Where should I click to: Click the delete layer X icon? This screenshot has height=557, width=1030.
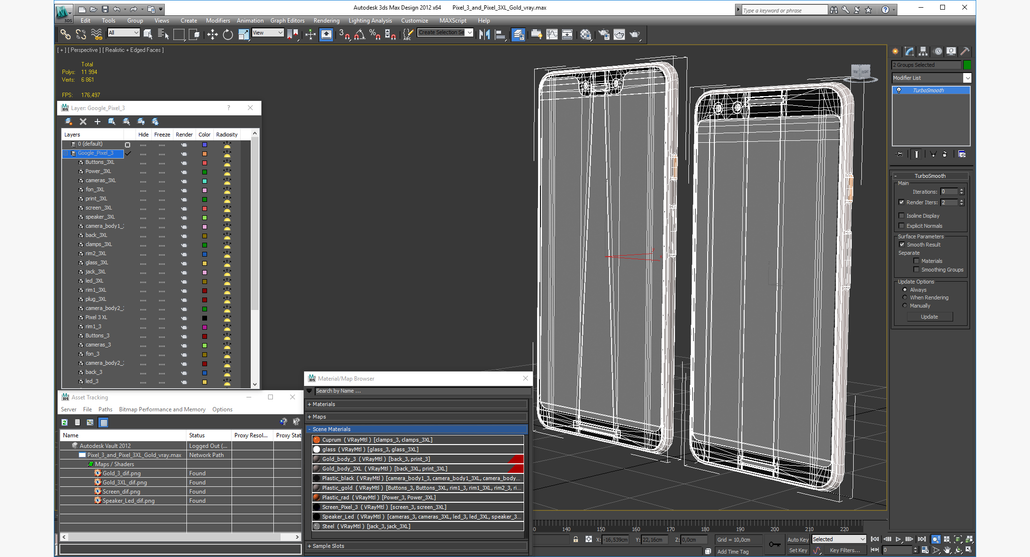[x=83, y=122]
